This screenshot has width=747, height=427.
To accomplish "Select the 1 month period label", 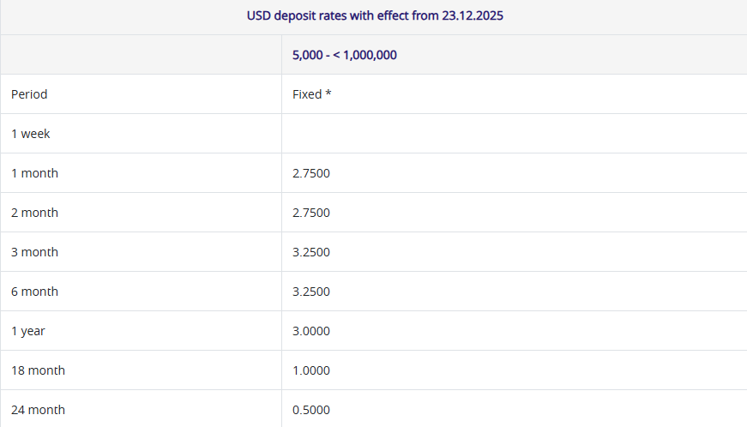I will (x=34, y=173).
